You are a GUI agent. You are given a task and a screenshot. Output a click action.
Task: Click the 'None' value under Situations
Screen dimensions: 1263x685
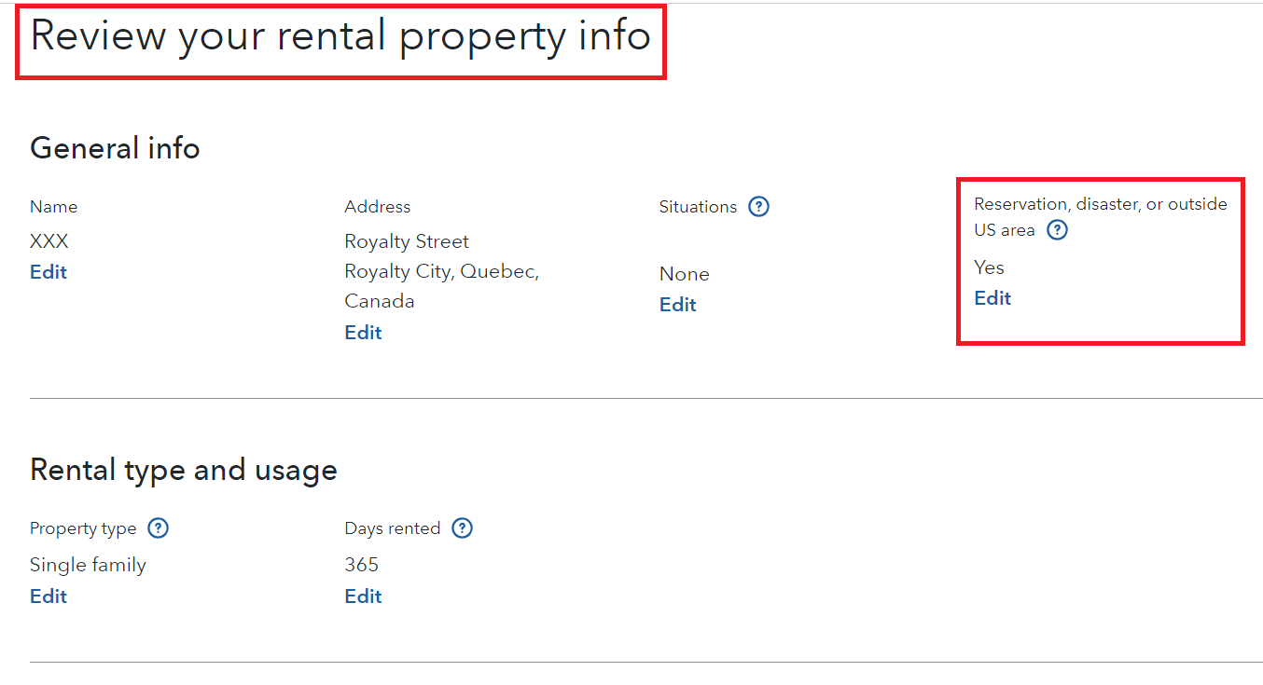[684, 274]
